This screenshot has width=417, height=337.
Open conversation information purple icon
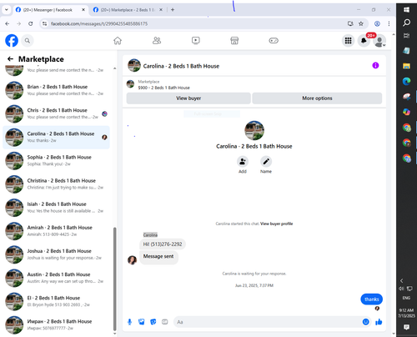click(x=375, y=65)
